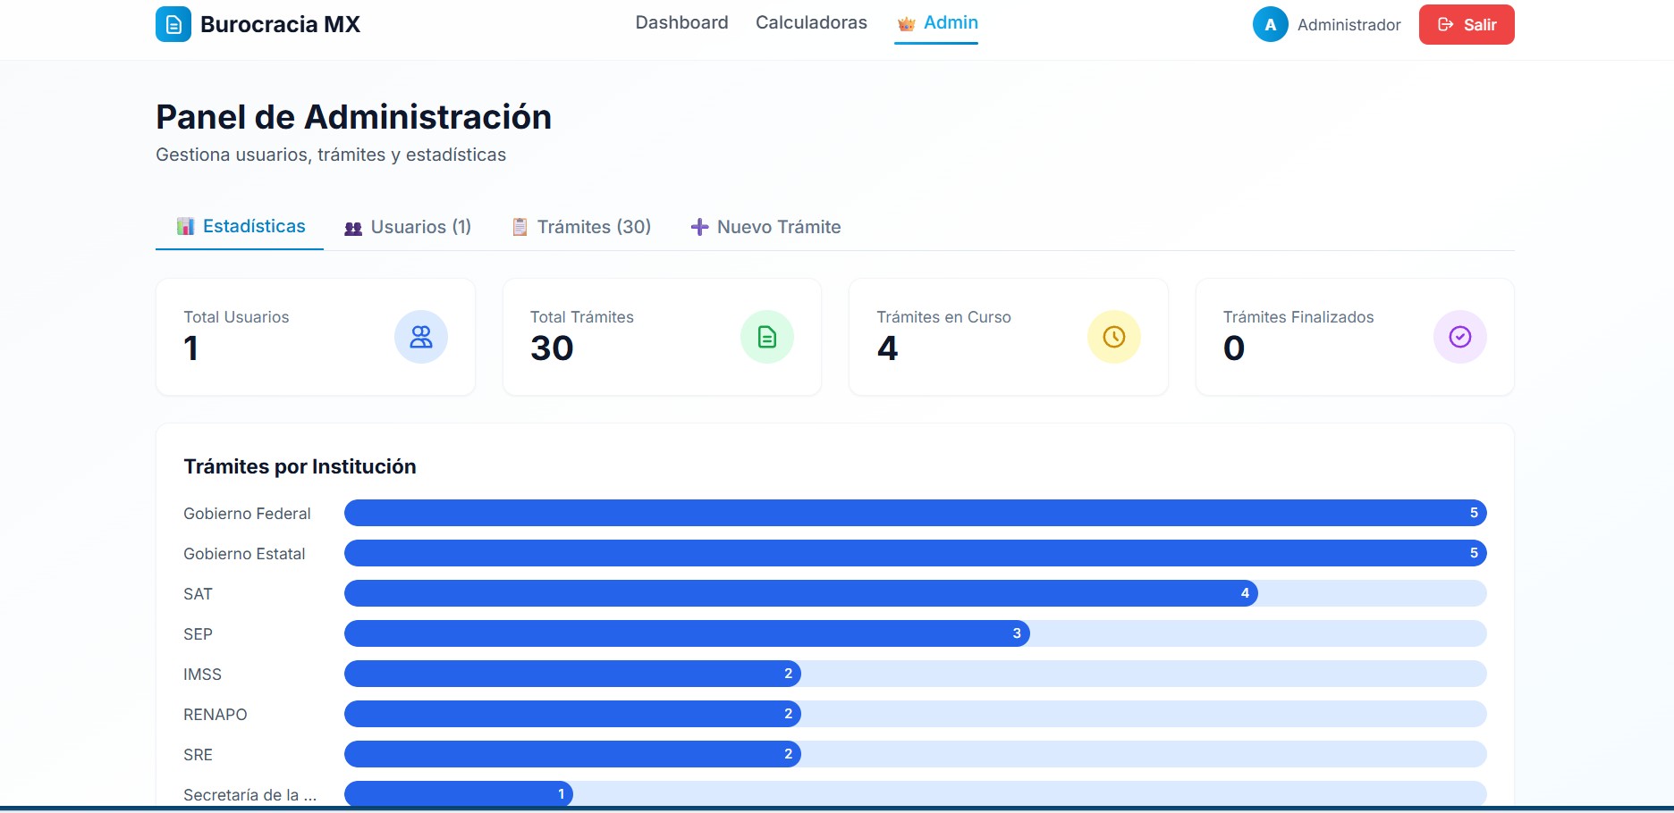This screenshot has height=813, width=1674.
Task: Switch to the Estadísticas tab
Action: click(x=240, y=226)
